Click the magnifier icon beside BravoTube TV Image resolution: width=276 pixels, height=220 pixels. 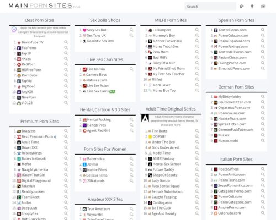click(66, 42)
